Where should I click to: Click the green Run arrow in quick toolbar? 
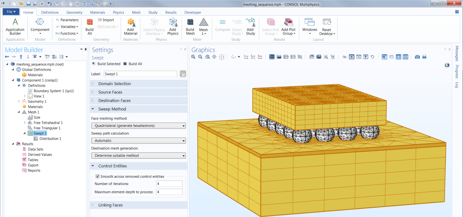point(42,4)
